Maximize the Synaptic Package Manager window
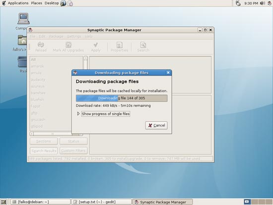Image resolution: width=273 pixels, height=205 pixels. pos(205,30)
